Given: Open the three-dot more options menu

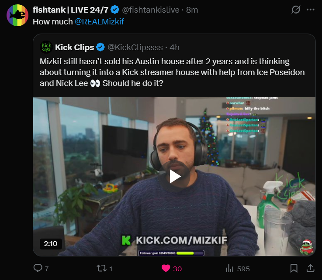Looking at the screenshot, I should pos(310,10).
